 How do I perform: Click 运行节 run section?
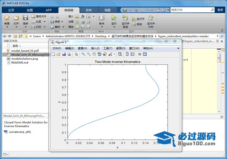[x=138, y=19]
